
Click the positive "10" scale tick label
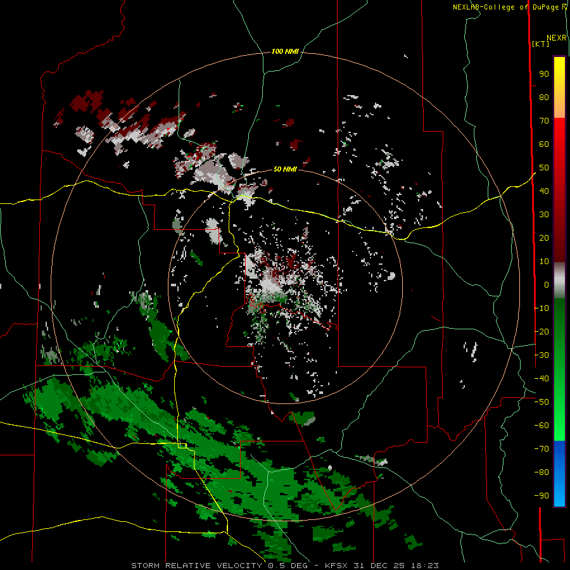pyautogui.click(x=544, y=262)
